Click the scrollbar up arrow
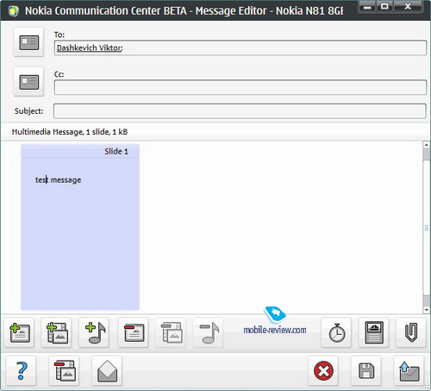 pos(427,145)
